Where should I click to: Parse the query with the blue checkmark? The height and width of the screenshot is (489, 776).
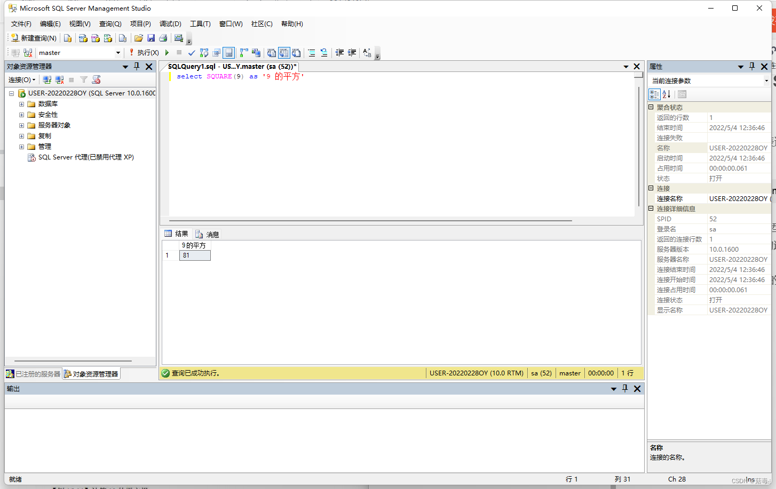(x=192, y=53)
